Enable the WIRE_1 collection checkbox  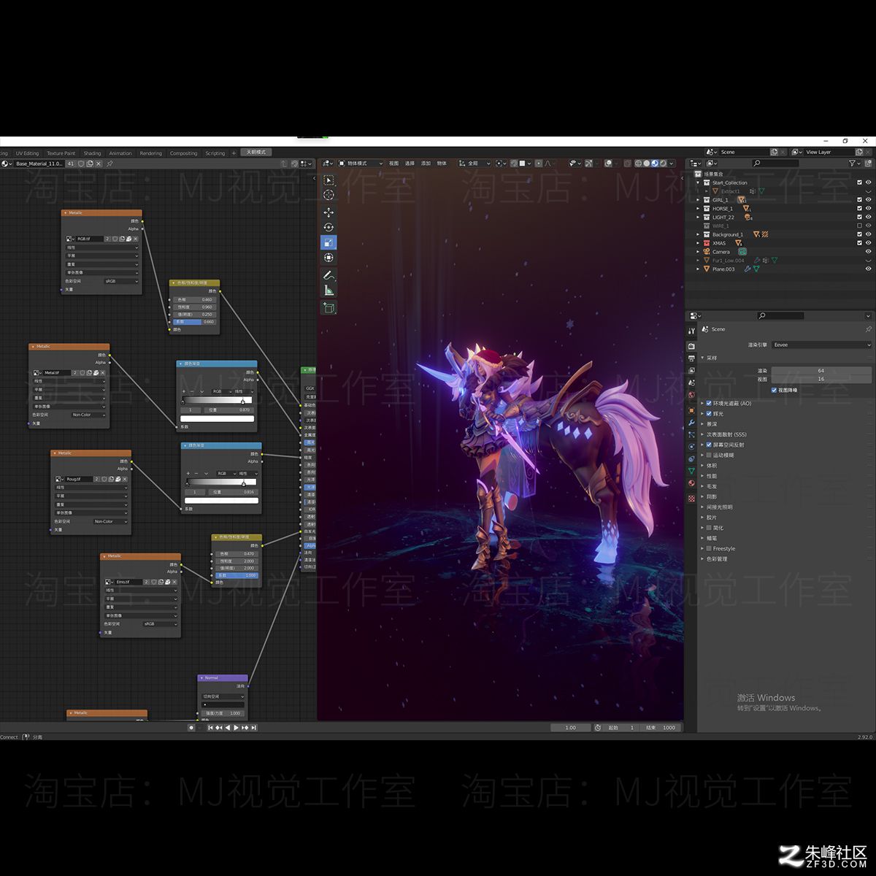click(859, 226)
